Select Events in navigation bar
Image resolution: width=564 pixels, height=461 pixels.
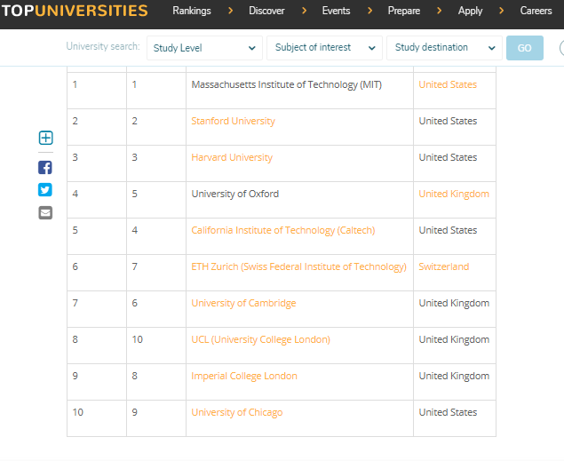click(x=336, y=12)
